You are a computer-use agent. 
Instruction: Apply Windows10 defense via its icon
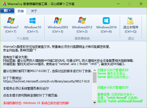(32, 21)
